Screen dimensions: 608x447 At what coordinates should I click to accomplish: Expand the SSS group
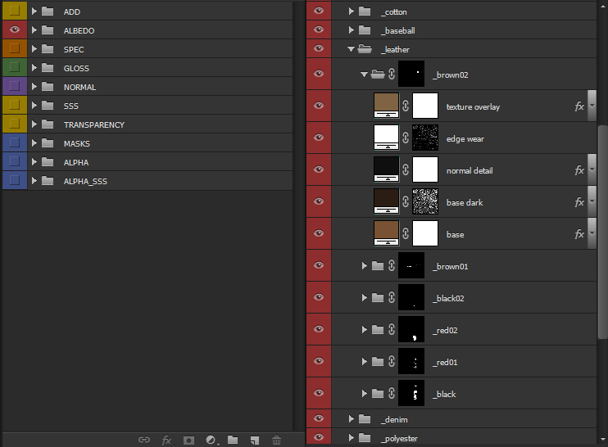click(x=34, y=105)
